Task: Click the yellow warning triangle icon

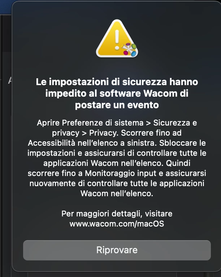Action: (x=117, y=39)
